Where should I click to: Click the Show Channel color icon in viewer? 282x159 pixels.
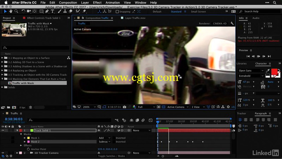134,107
